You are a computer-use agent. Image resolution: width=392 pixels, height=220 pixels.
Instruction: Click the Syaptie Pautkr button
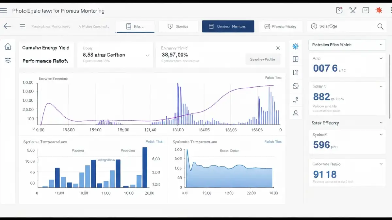coord(263,59)
